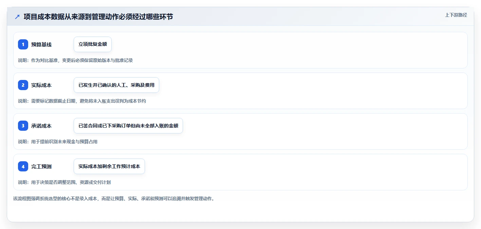Viewport: 481px width, 229px height.
Task: Click the note about 保留原始版本与批准记录
Action: point(75,60)
